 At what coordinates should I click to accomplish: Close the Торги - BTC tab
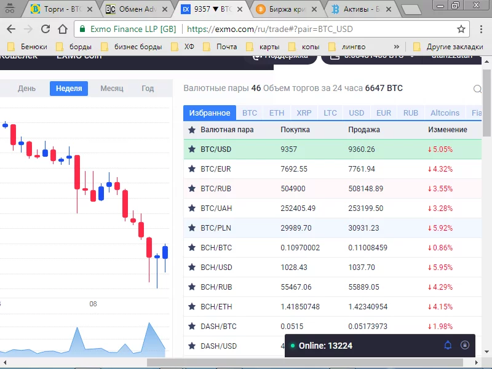[x=90, y=9]
